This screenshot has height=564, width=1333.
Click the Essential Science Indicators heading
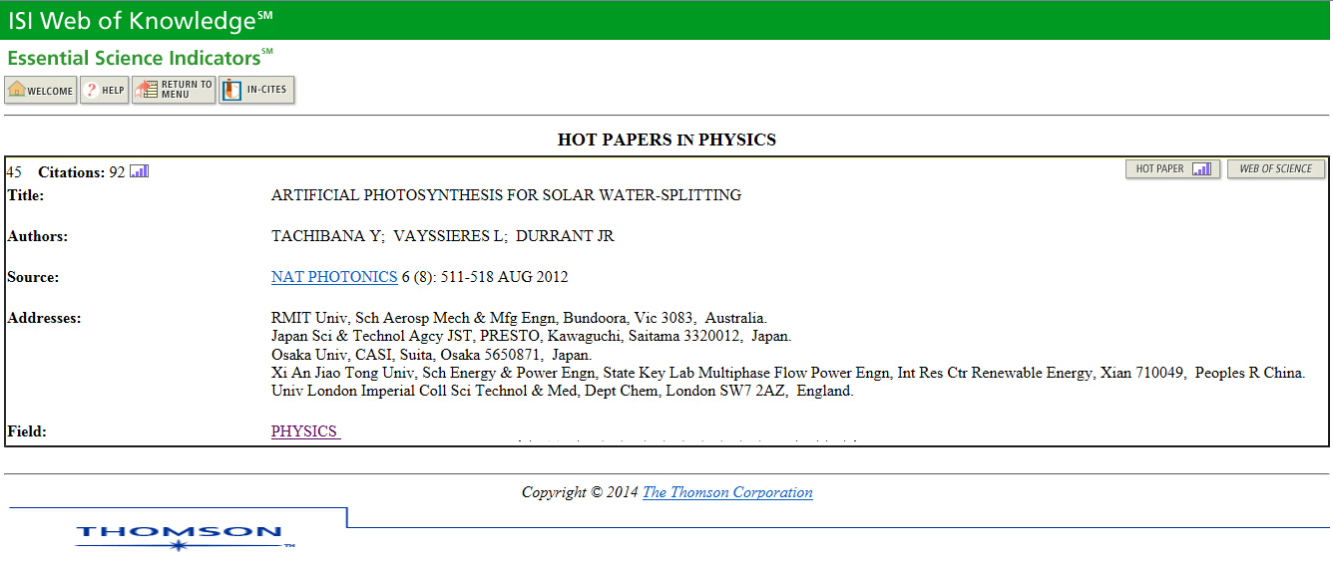tap(140, 58)
